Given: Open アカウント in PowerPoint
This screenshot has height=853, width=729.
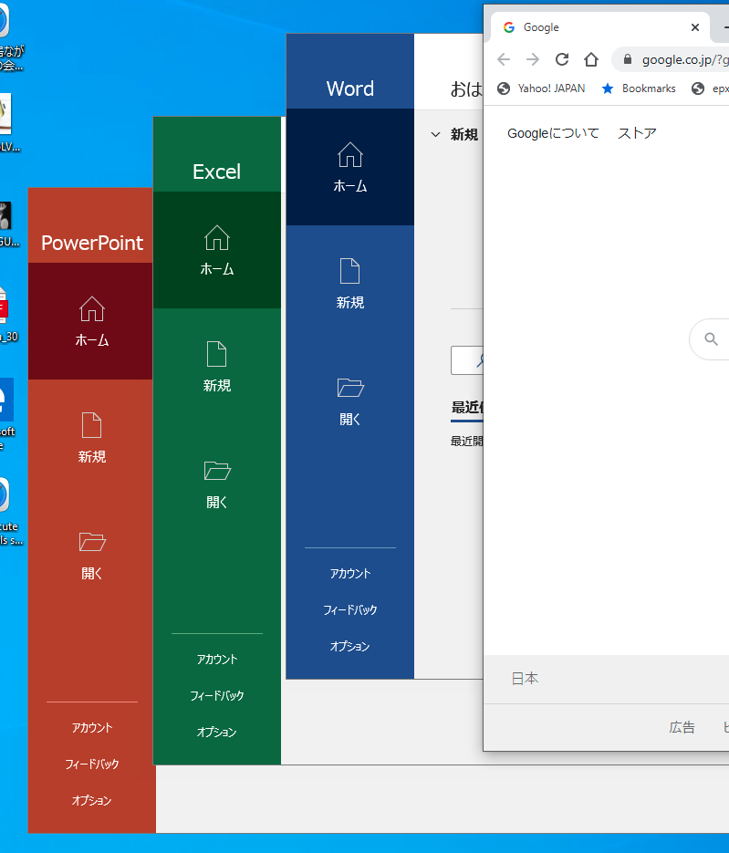Looking at the screenshot, I should 91,728.
